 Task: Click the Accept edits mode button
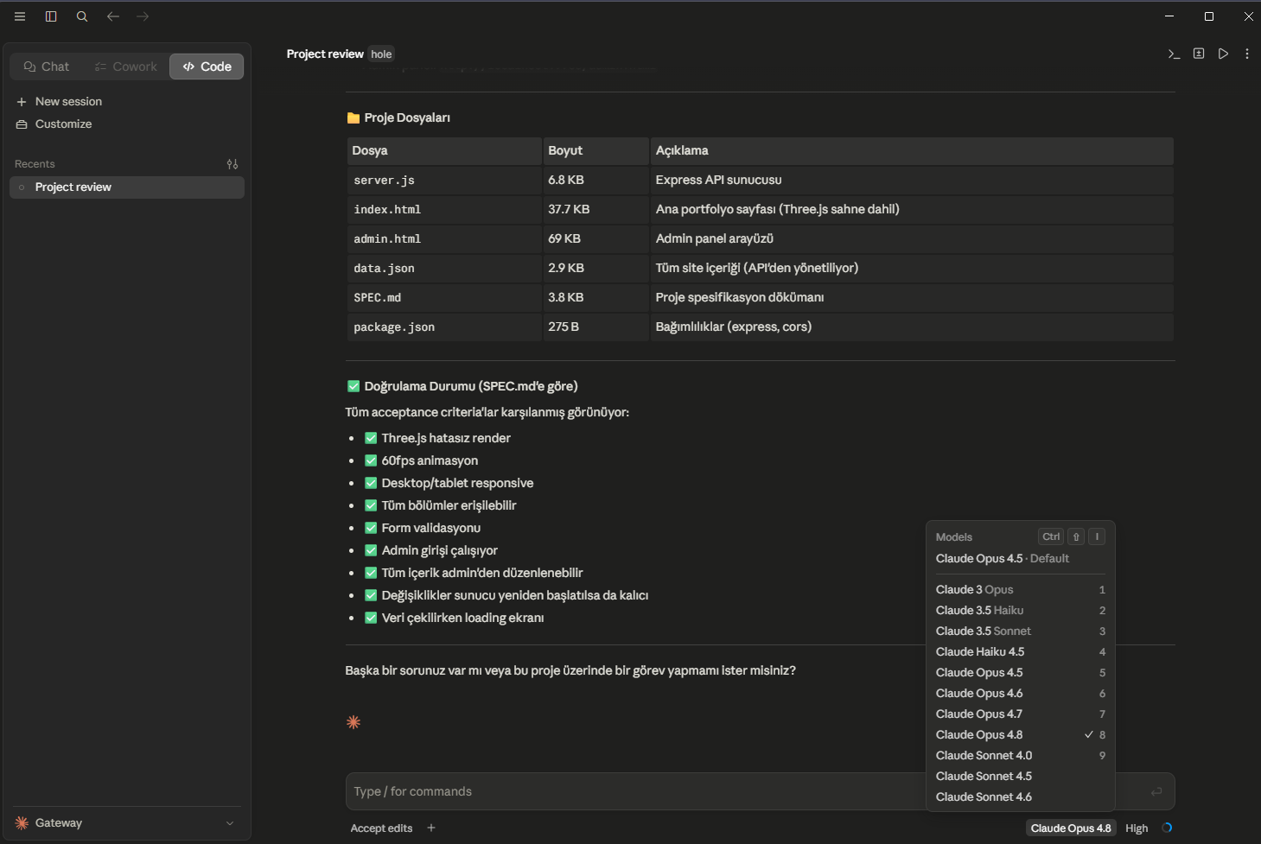(x=381, y=828)
